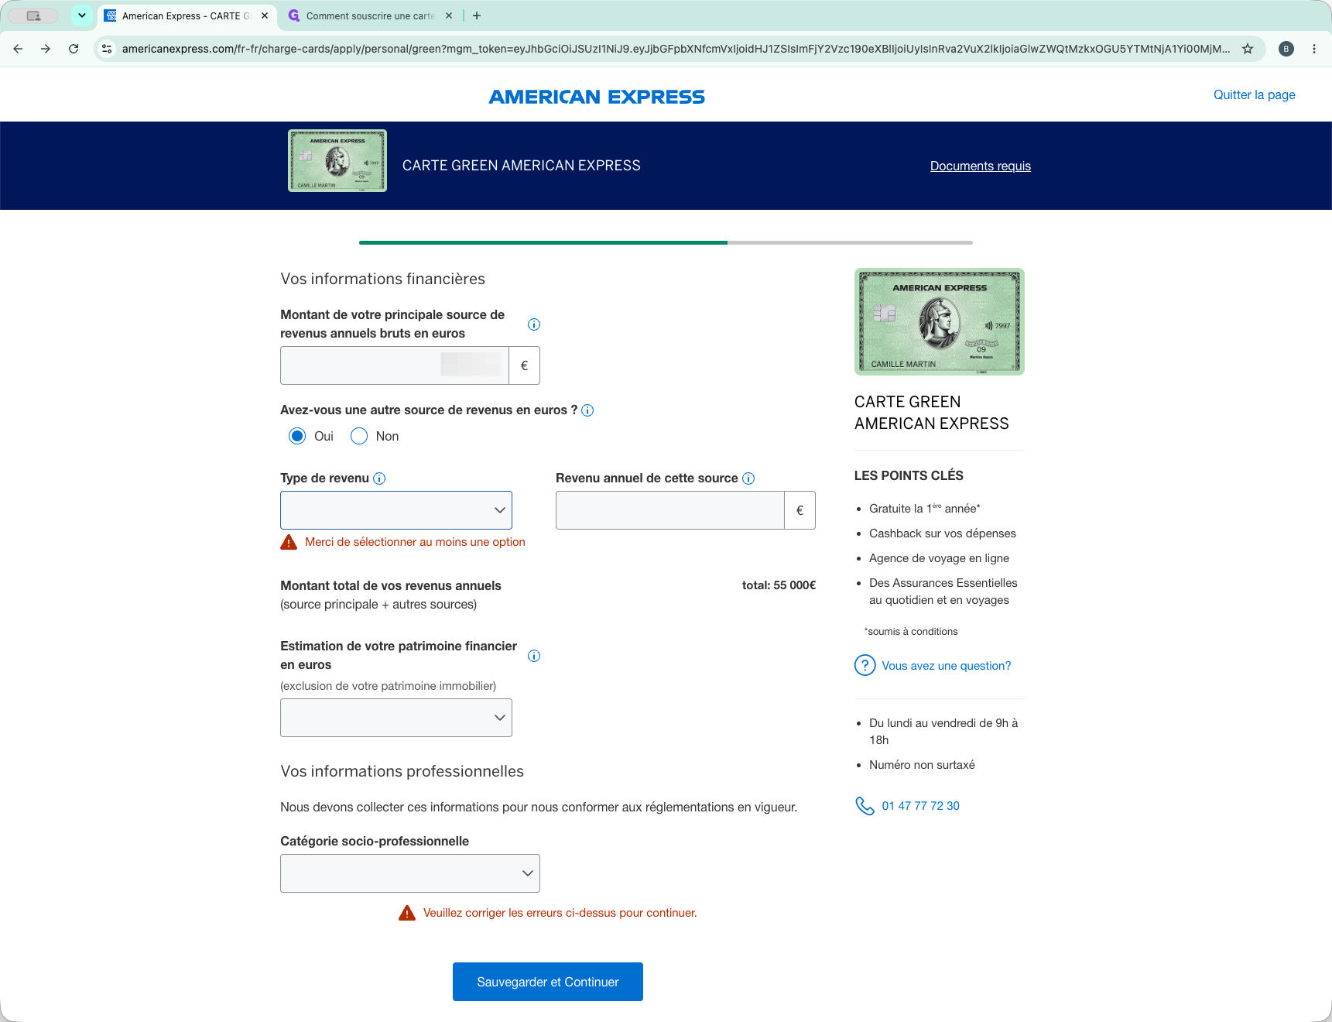This screenshot has width=1332, height=1022.
Task: Open the Chrome three-dot menu
Action: tap(1314, 49)
